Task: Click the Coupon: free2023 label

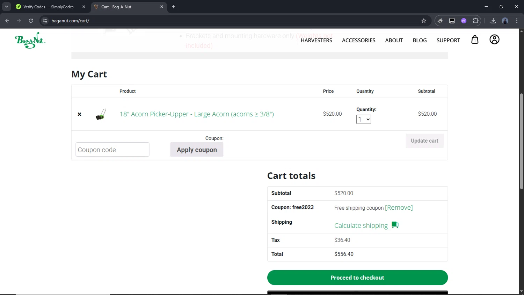Action: 292,207
